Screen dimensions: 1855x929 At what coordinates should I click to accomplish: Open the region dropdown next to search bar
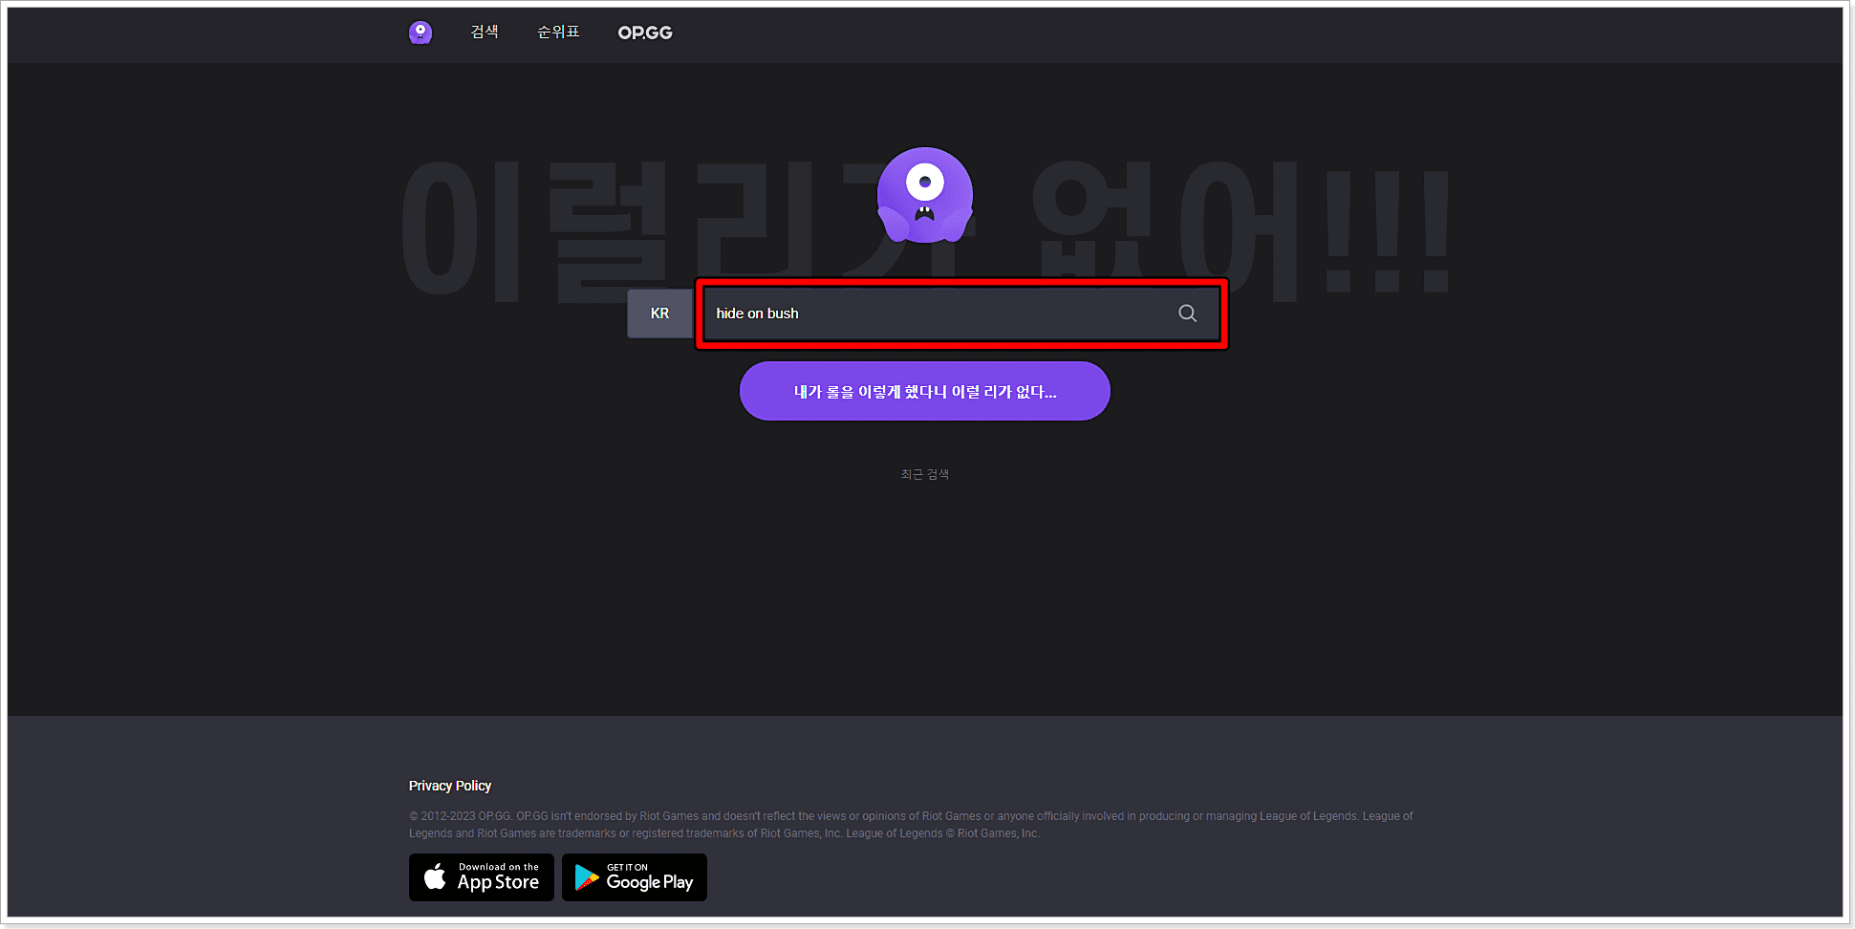point(659,313)
